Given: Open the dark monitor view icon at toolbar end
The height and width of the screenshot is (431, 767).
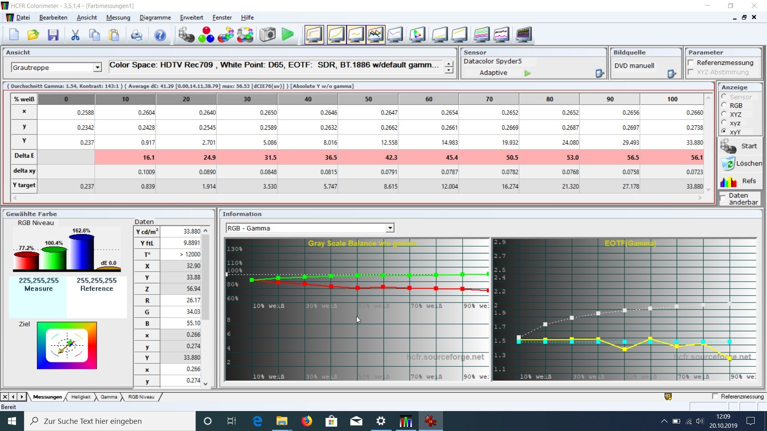Looking at the screenshot, I should point(524,35).
